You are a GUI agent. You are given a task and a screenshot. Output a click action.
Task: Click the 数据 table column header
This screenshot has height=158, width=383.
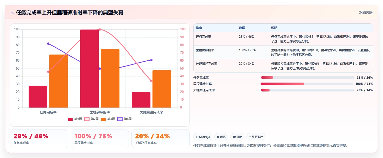(x=242, y=28)
